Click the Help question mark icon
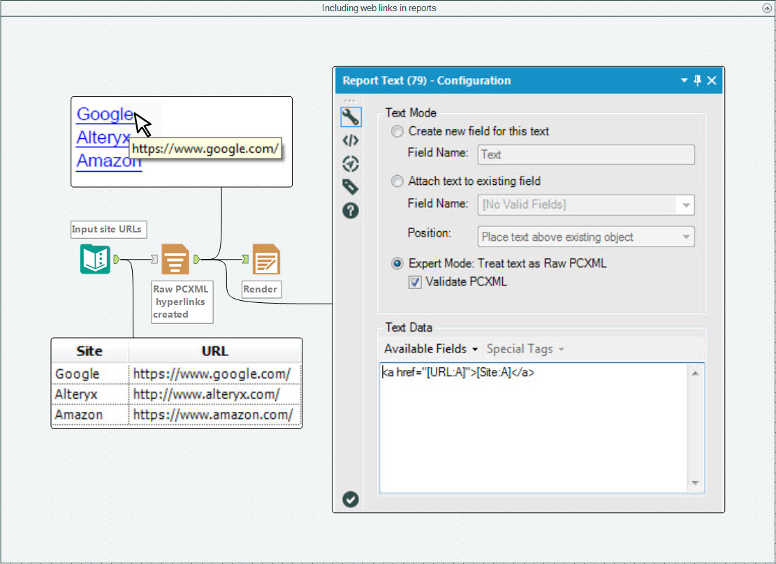Image resolution: width=776 pixels, height=564 pixels. coord(351,210)
